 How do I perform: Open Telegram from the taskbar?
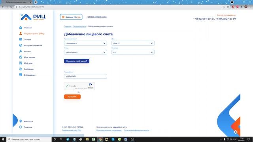[x=68, y=139]
